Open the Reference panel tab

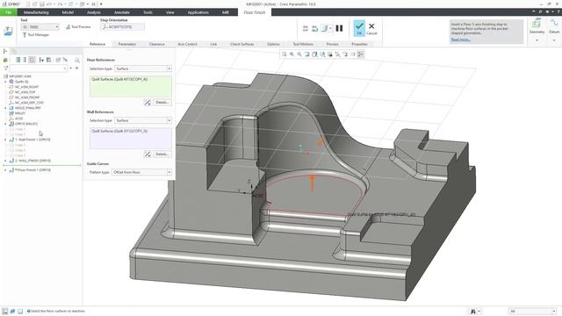pyautogui.click(x=97, y=44)
